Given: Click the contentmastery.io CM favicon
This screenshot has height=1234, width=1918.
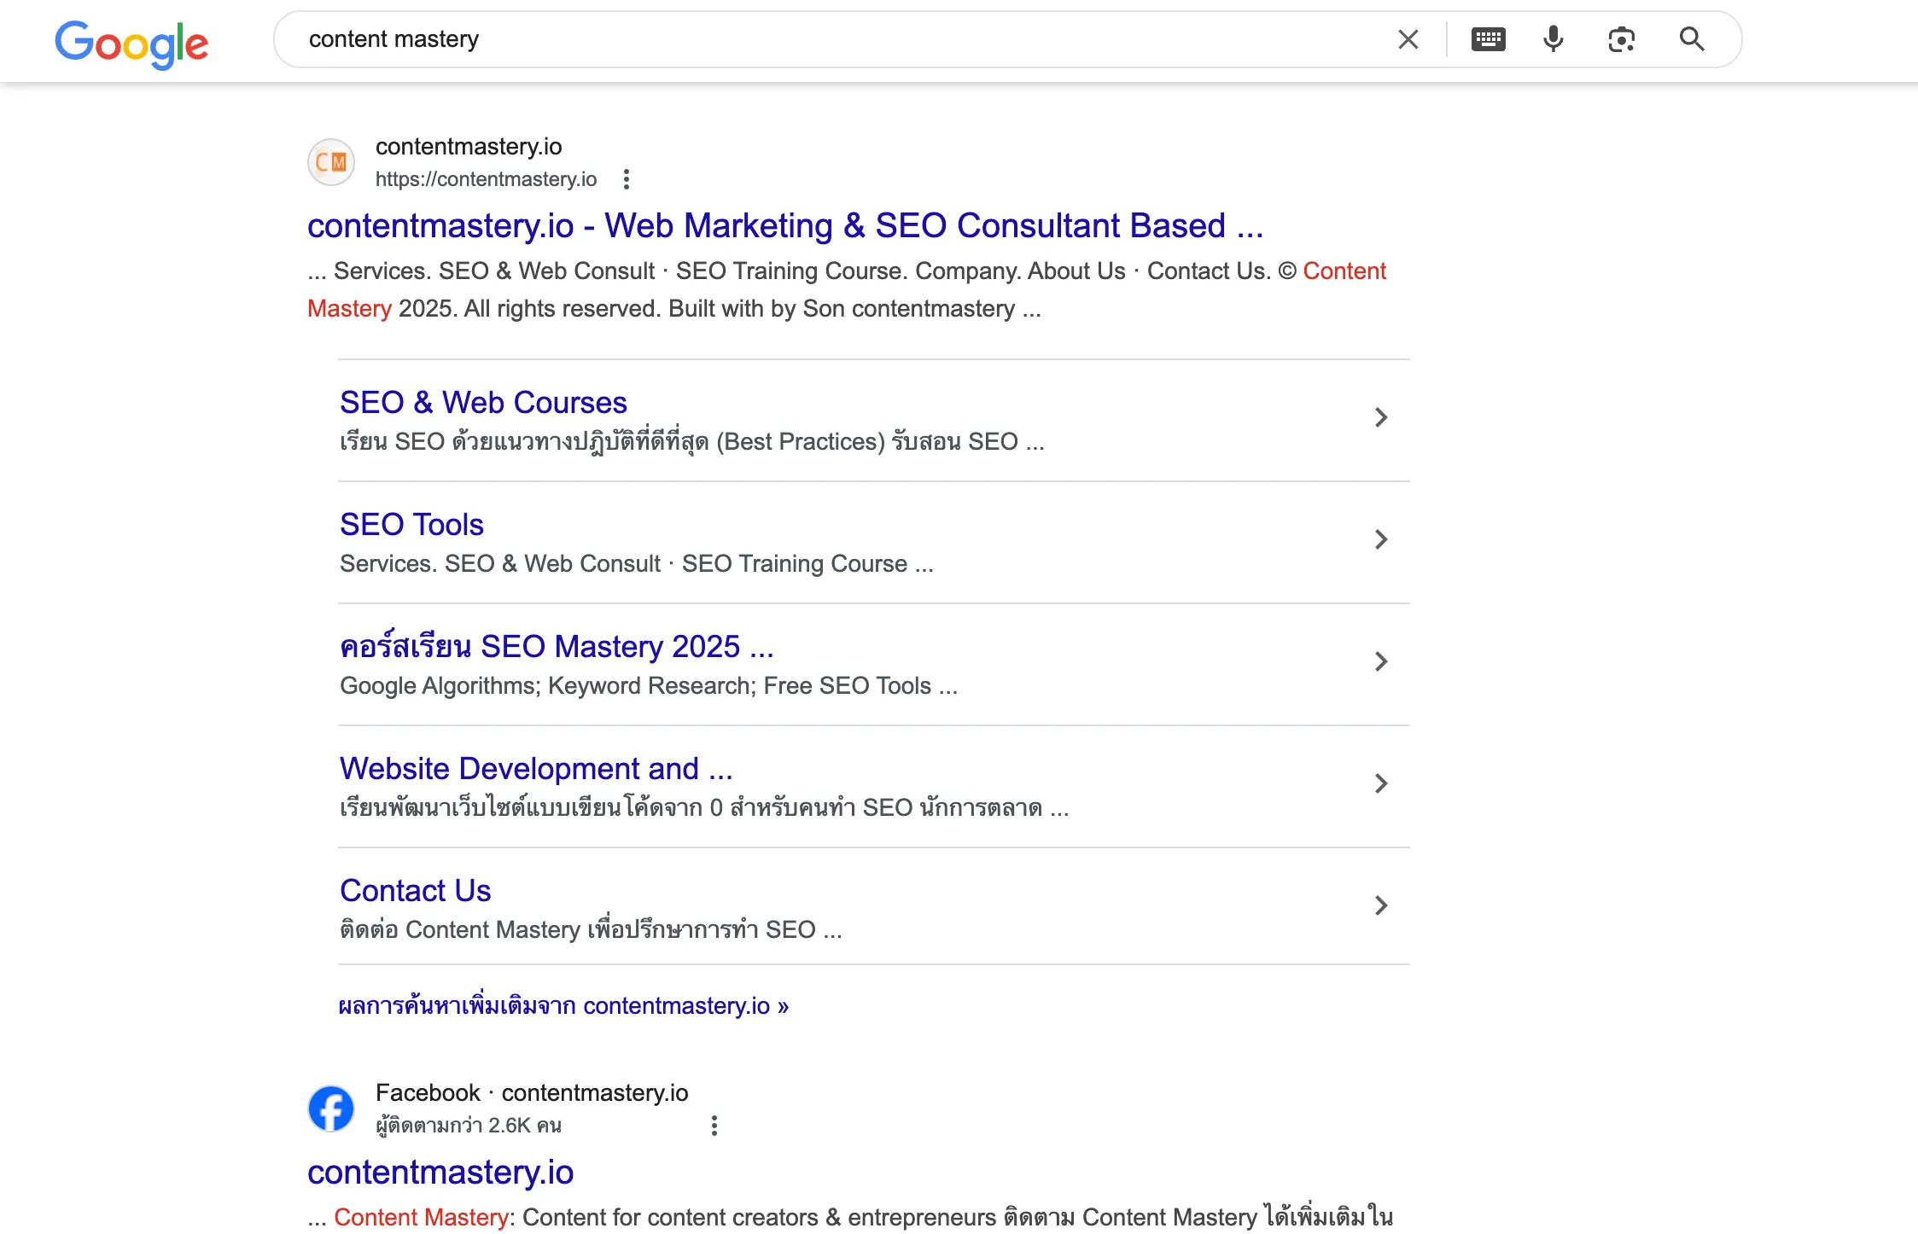Looking at the screenshot, I should click(x=331, y=162).
